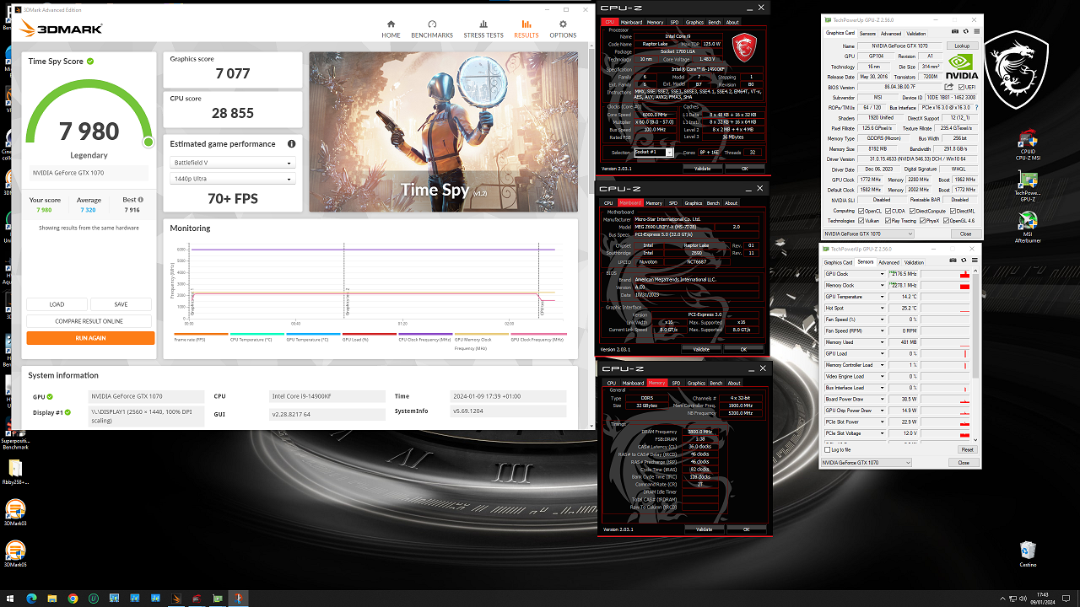1080x607 pixels.
Task: Click the SAVE button in 3DMark
Action: [121, 304]
